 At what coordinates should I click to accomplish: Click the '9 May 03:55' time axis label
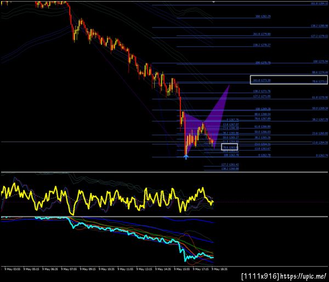coord(12,269)
